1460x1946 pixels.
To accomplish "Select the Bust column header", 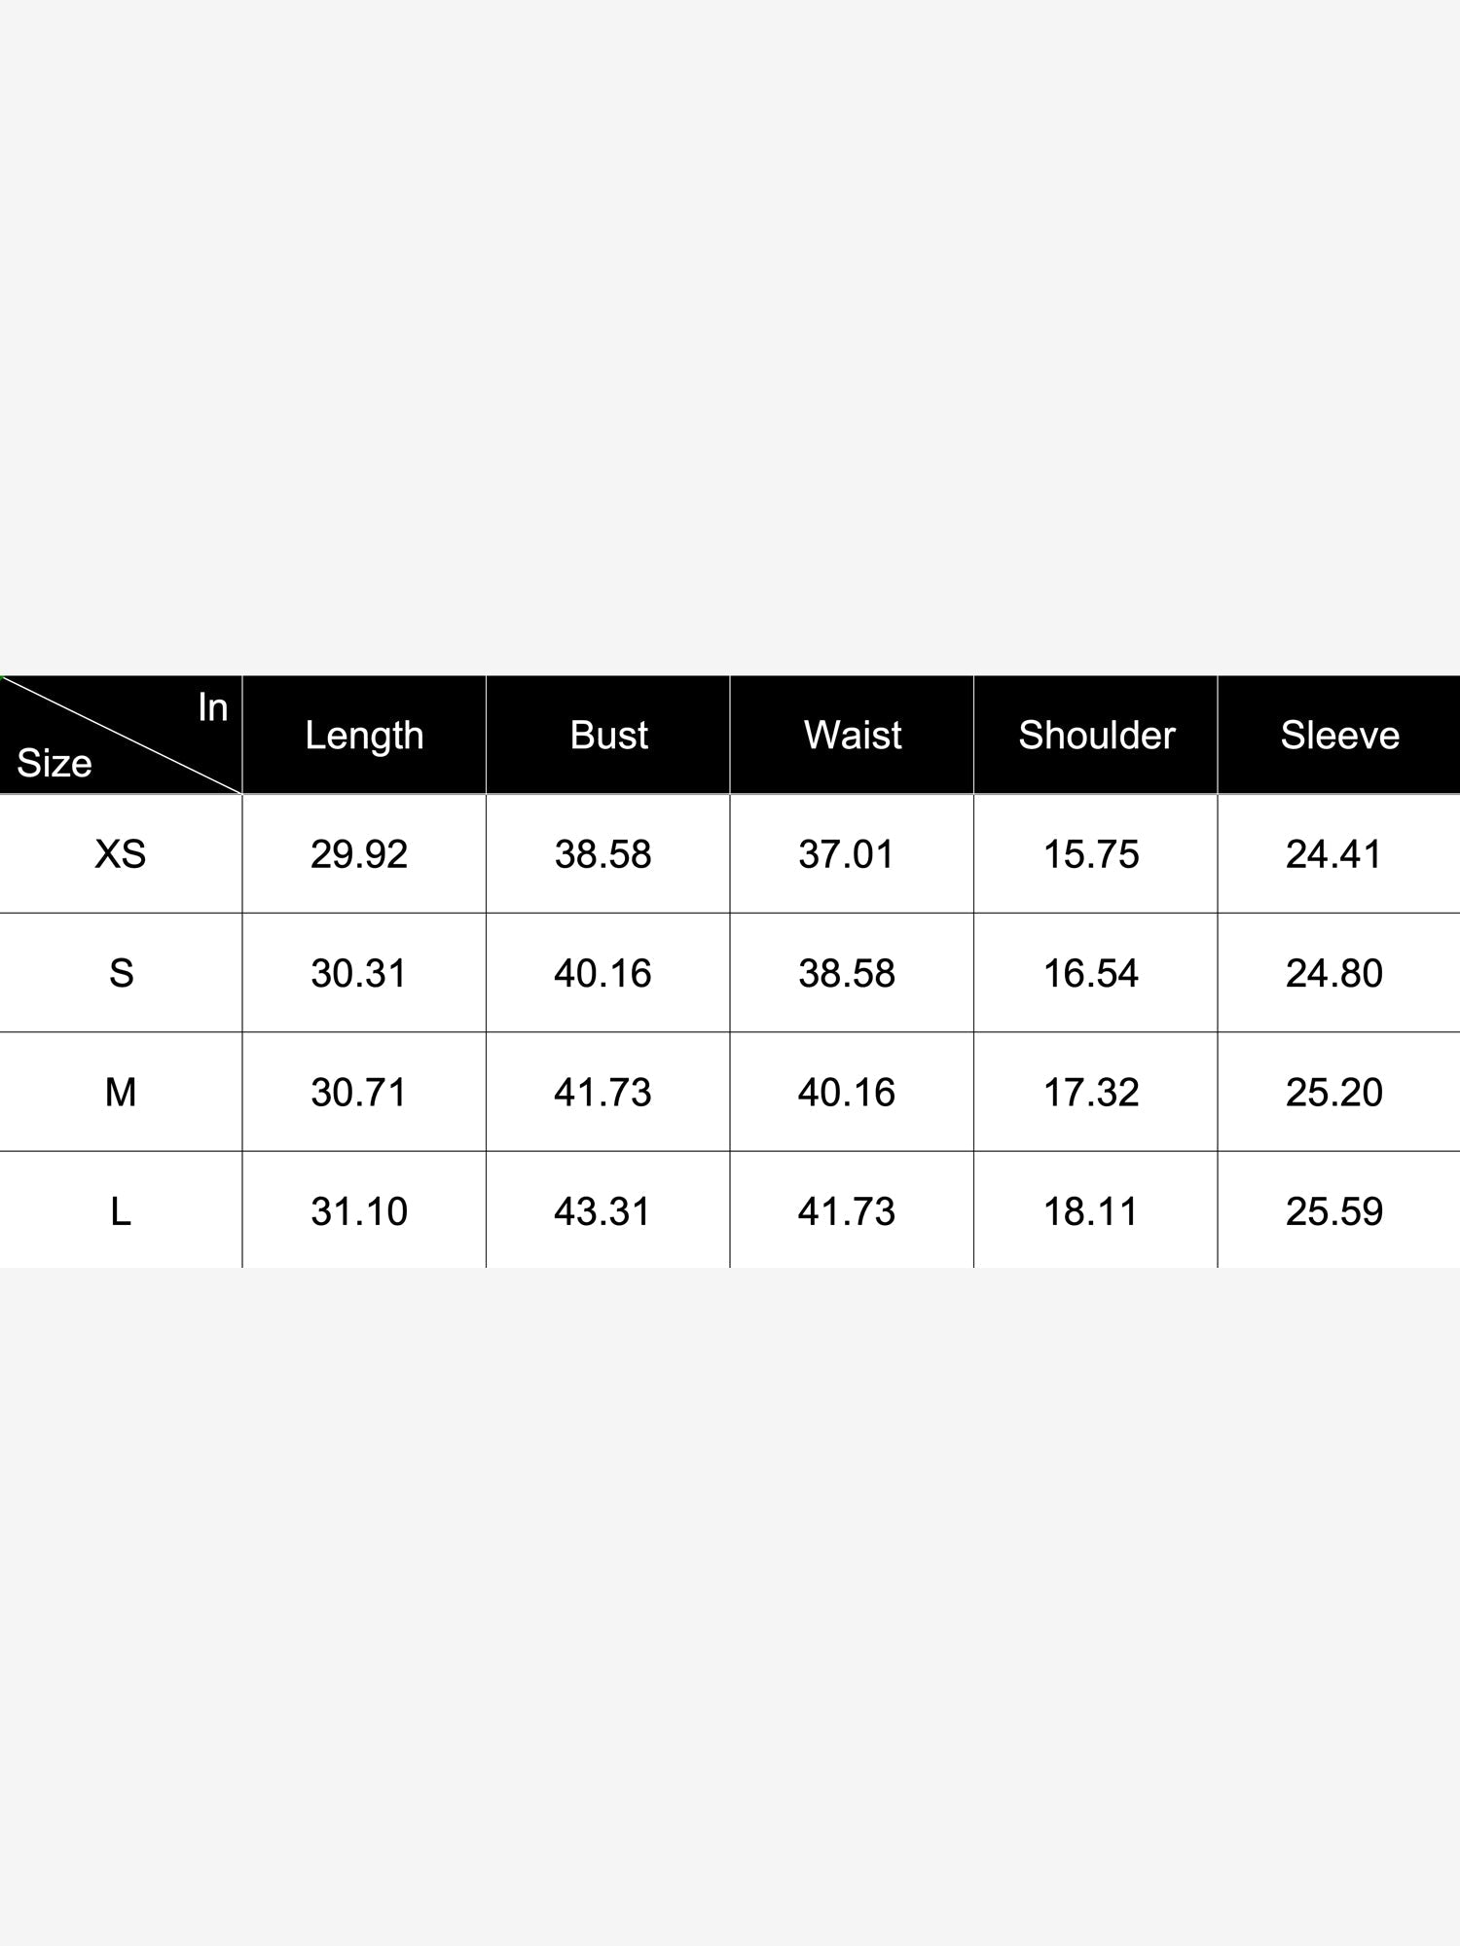I will pyautogui.click(x=608, y=735).
